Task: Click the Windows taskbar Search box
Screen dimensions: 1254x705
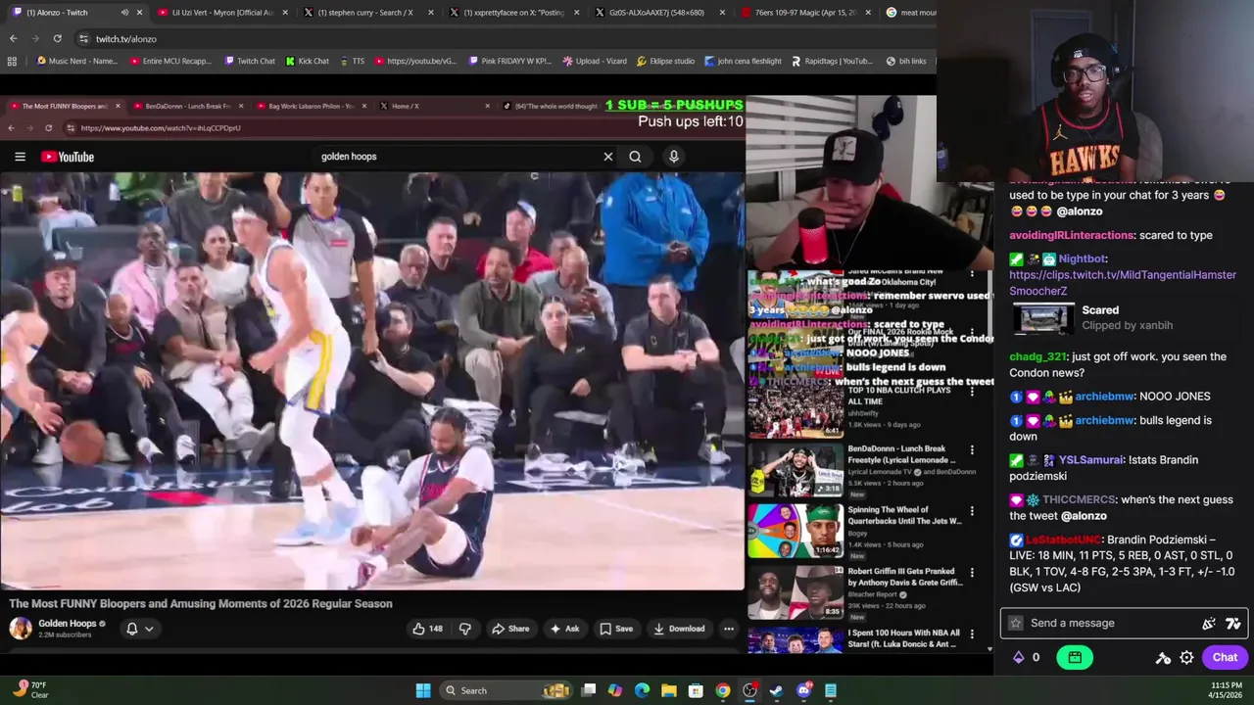Action: pos(506,690)
